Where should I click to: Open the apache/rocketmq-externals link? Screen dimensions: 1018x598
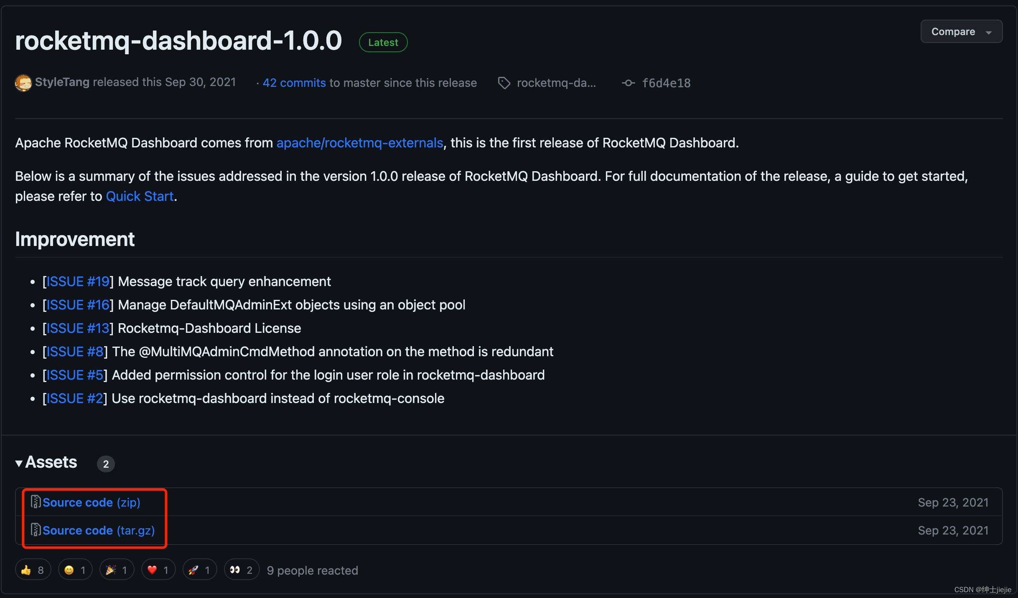(359, 143)
